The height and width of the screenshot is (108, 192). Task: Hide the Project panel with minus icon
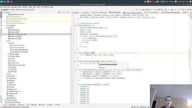pyautogui.click(x=70, y=12)
